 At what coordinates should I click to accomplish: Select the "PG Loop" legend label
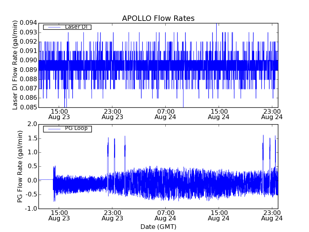[x=76, y=128]
